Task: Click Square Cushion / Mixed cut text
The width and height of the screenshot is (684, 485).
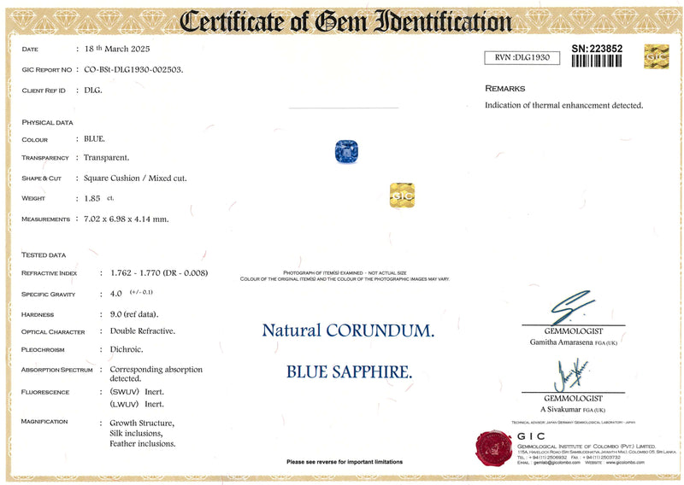Action: (x=135, y=178)
